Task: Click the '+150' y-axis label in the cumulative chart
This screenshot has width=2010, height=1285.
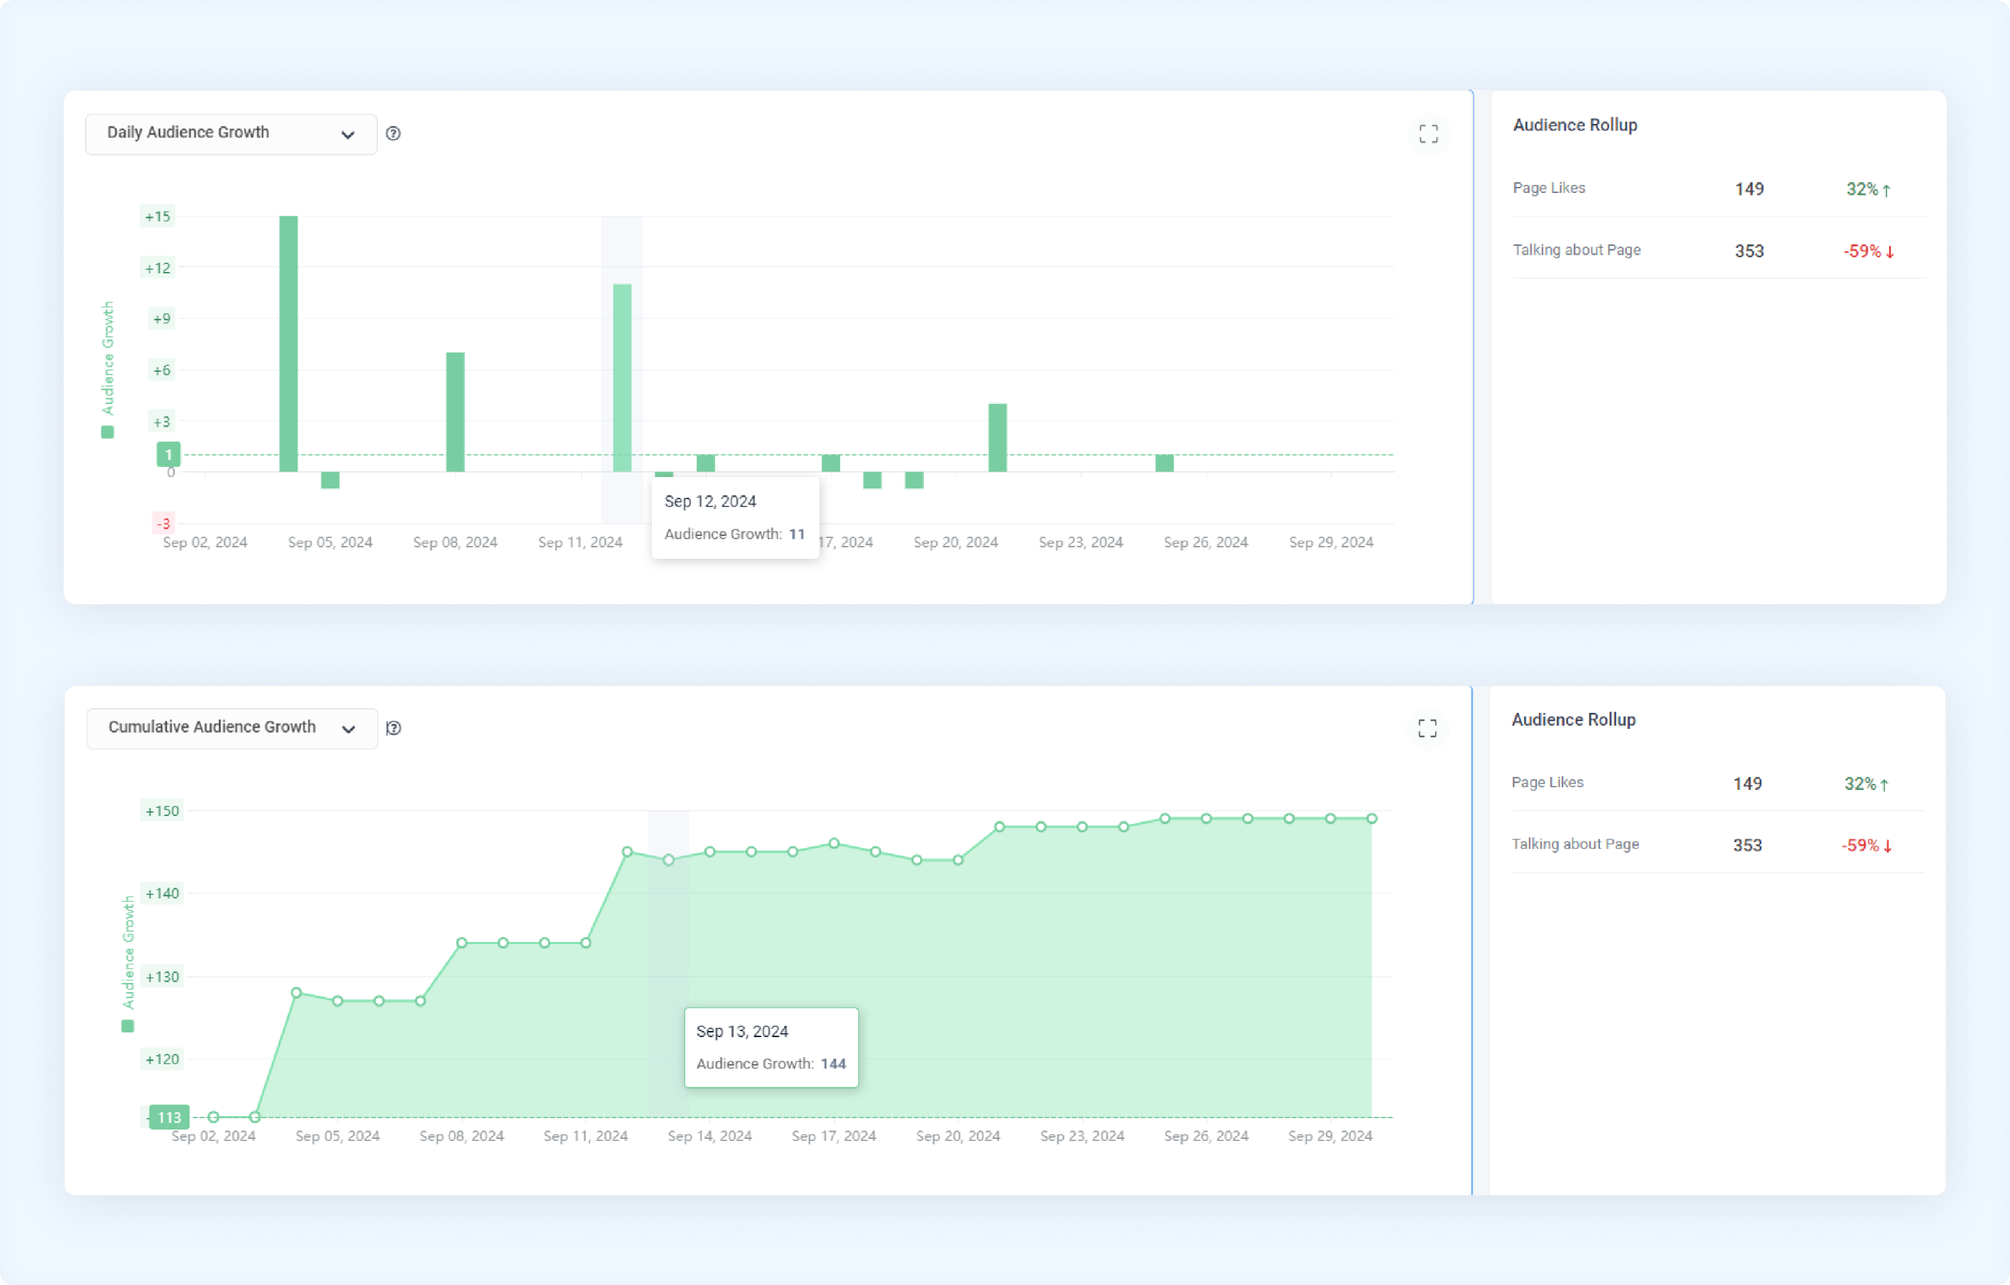Action: point(162,811)
